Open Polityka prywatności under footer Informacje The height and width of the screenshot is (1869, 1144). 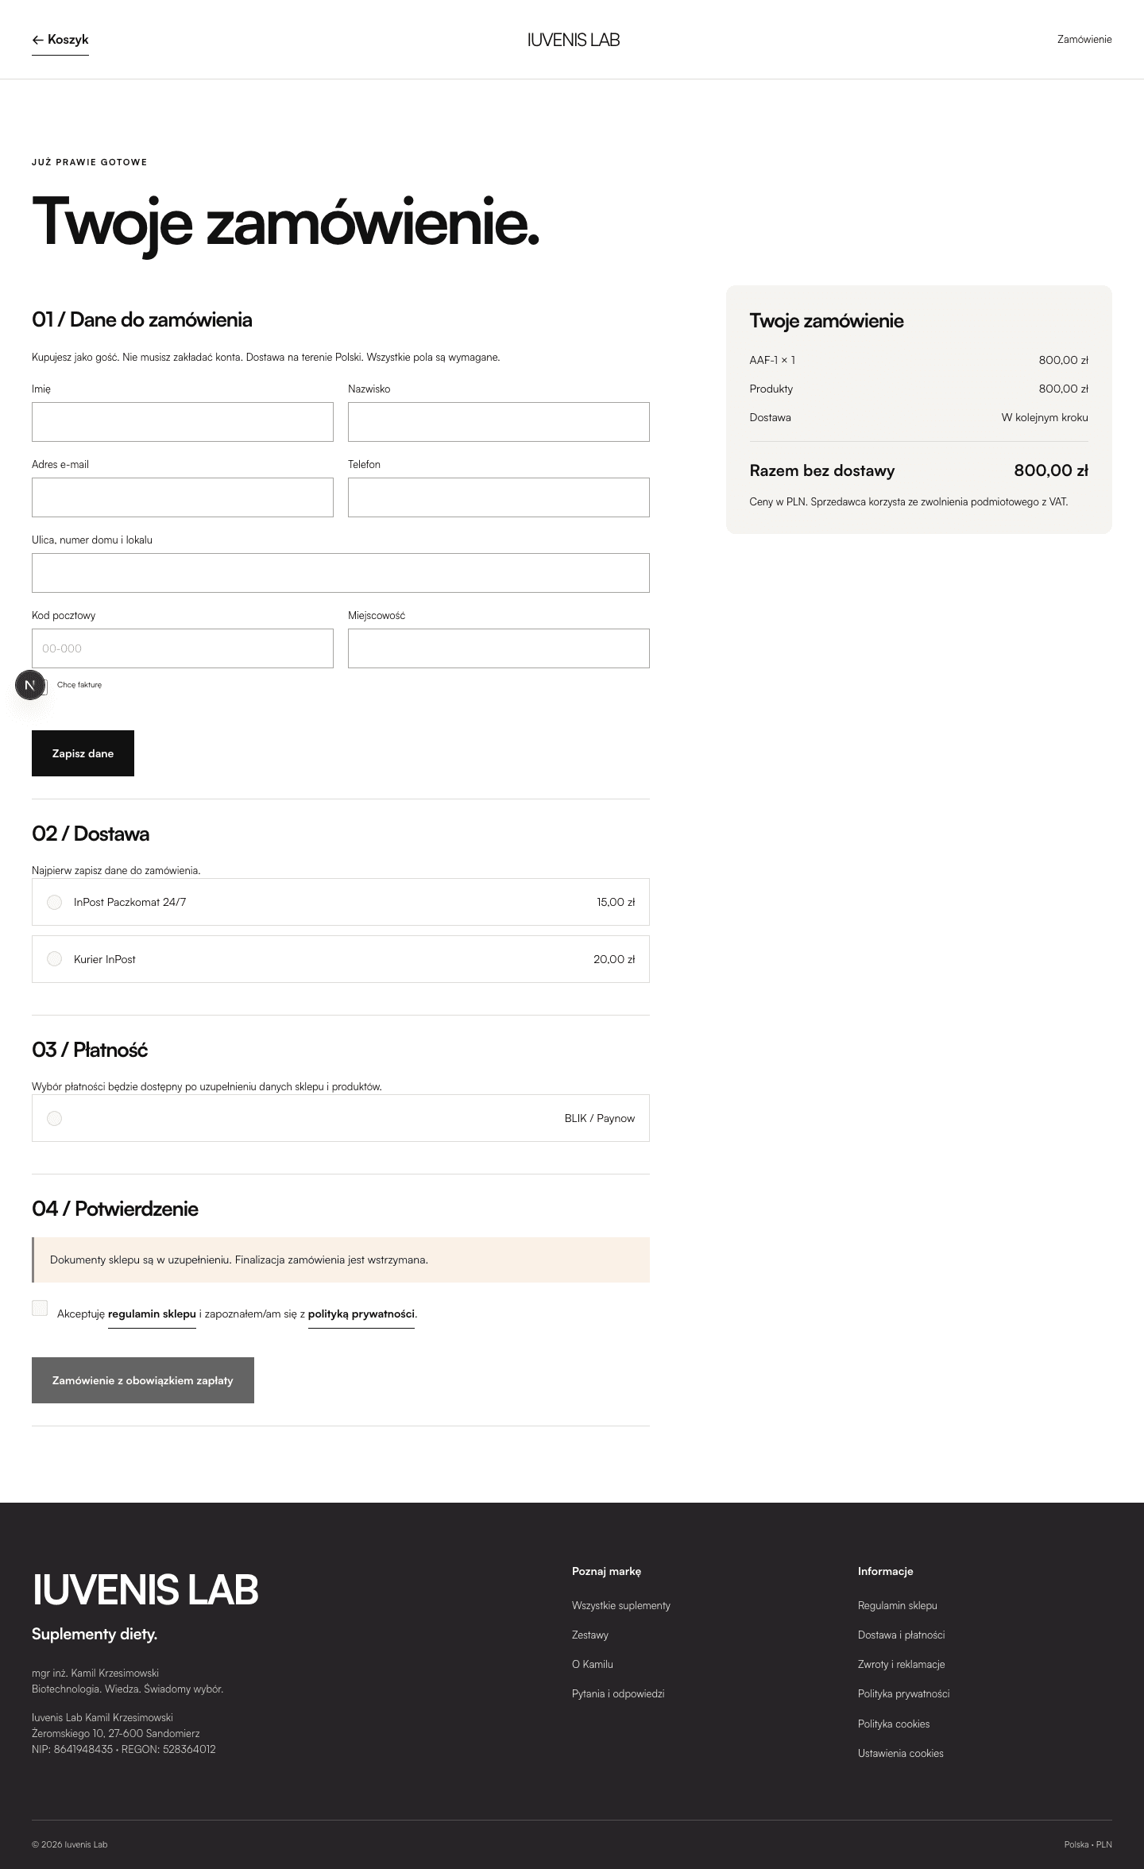tap(904, 1693)
